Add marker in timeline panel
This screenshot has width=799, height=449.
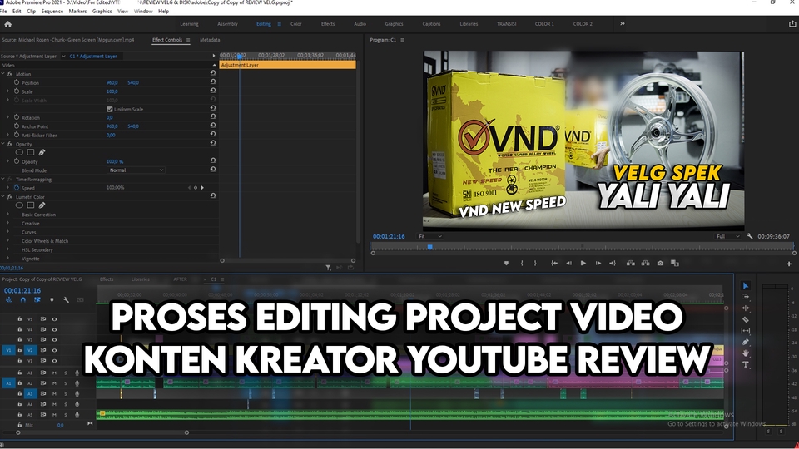click(x=52, y=300)
